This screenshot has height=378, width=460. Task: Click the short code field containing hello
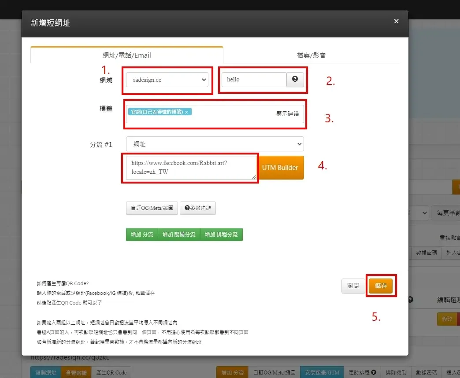tap(254, 79)
